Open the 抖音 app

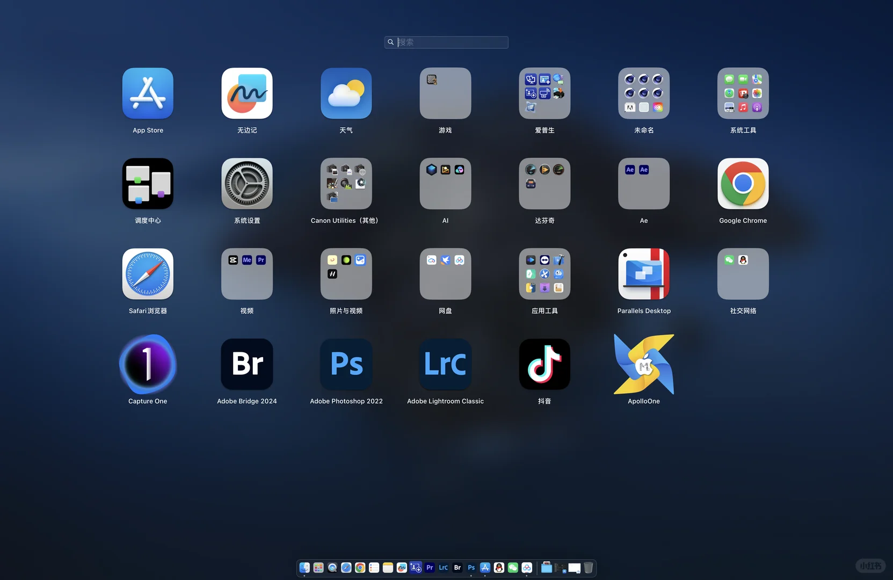(x=544, y=364)
